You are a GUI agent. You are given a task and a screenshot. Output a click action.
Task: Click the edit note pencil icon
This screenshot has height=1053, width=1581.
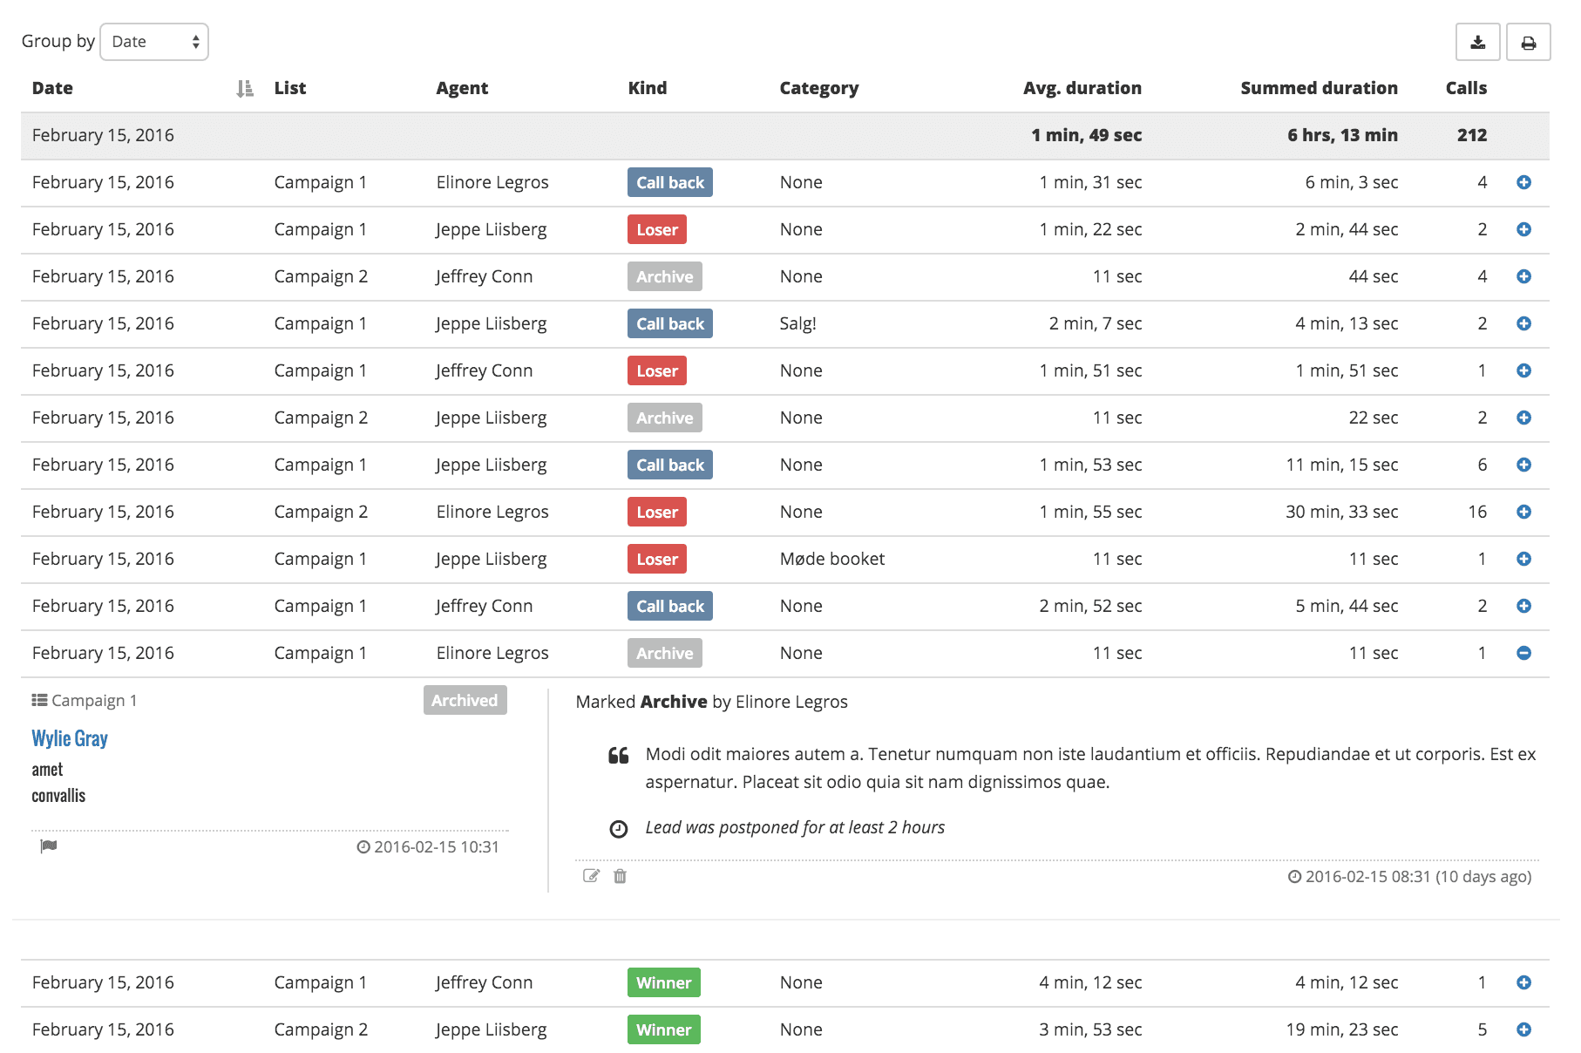pos(591,876)
